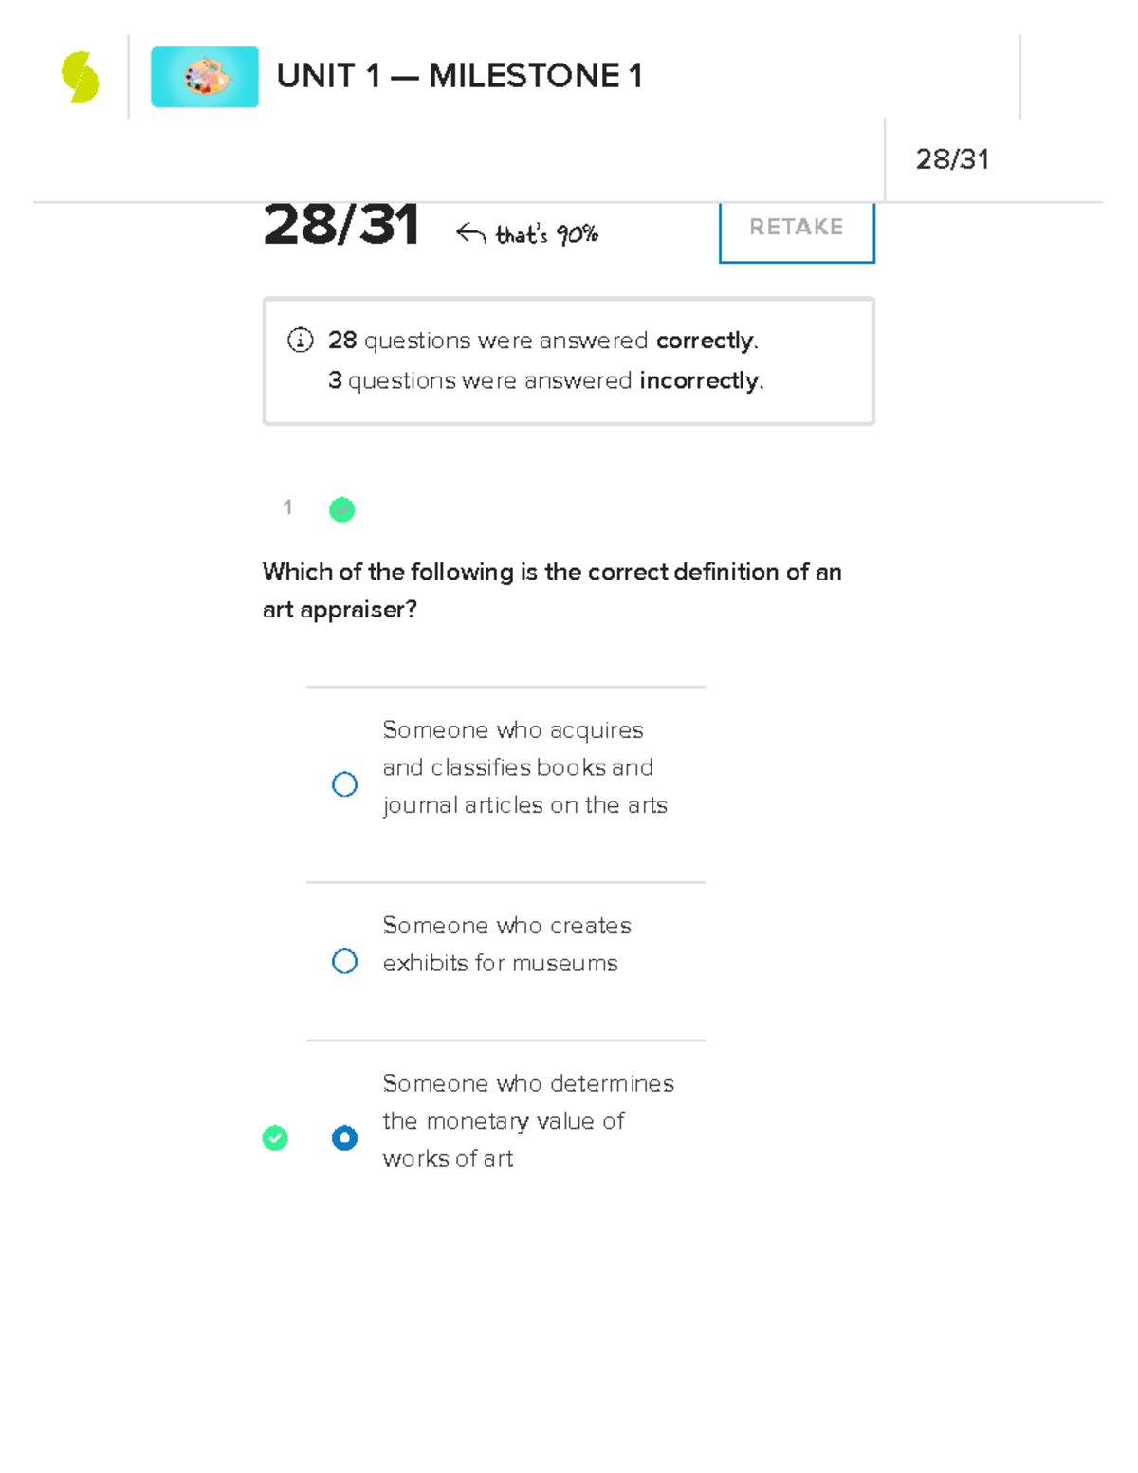This screenshot has height=1473, width=1138.
Task: Select the "determines the monetary value" radio button
Action: 344,1137
